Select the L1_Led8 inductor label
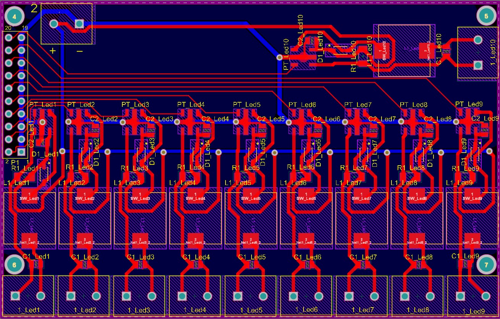The height and width of the screenshot is (319, 500). pyautogui.click(x=404, y=183)
